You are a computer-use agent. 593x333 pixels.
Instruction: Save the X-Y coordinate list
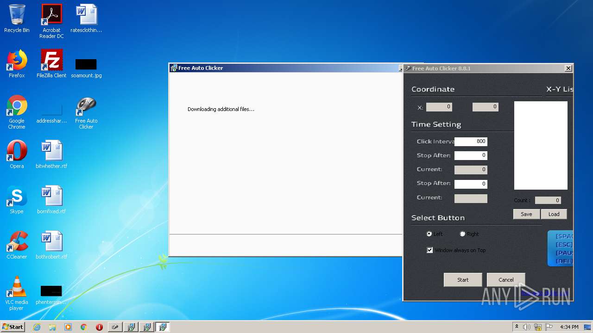(526, 214)
